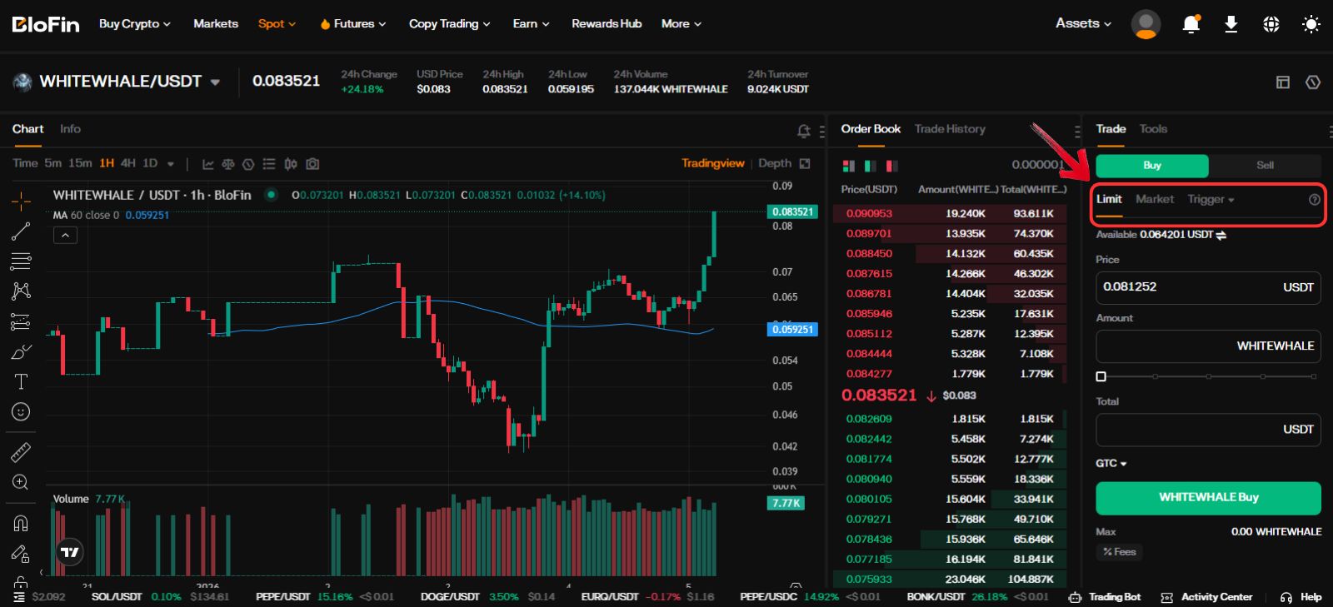Select the trend line drawing tool
This screenshot has height=607, width=1333.
click(x=21, y=231)
